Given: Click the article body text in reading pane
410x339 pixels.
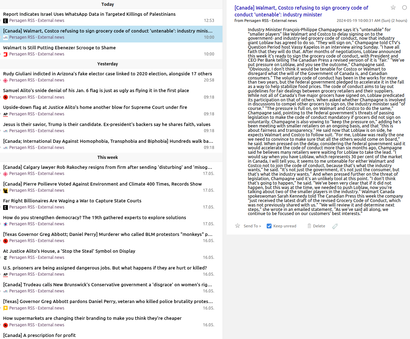Looking at the screenshot, I should pyautogui.click(x=326, y=122).
